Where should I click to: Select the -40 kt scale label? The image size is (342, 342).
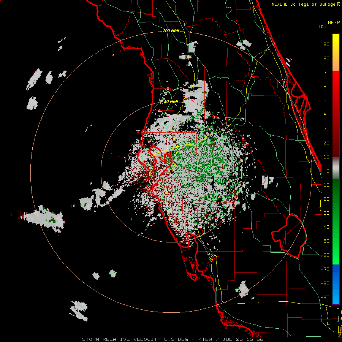click(325, 227)
